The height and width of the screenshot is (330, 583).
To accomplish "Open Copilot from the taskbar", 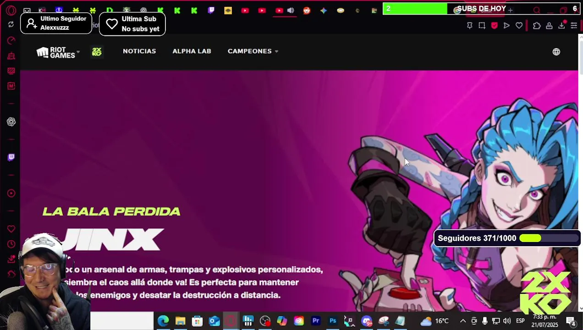I will (282, 321).
